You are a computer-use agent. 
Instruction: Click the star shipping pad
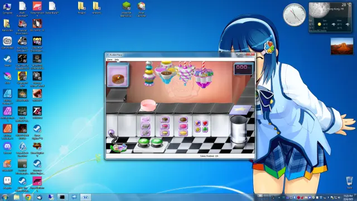pyautogui.click(x=240, y=110)
